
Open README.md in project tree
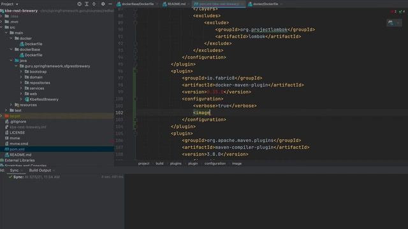coord(18,155)
